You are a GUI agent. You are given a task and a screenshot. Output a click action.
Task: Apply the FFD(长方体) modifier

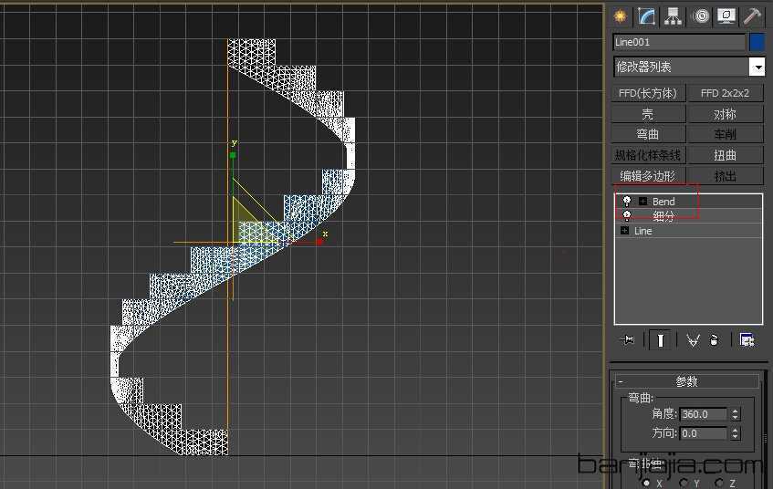coord(648,93)
